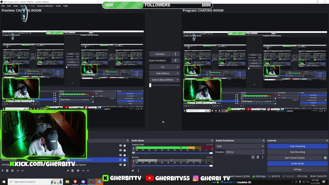Screen dimensions: 329x185
Task: Delete selected source with the trash icon
Action: [72, 171]
